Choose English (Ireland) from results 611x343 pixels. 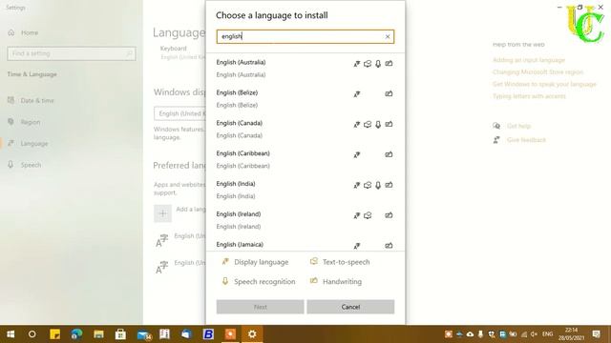click(x=305, y=220)
